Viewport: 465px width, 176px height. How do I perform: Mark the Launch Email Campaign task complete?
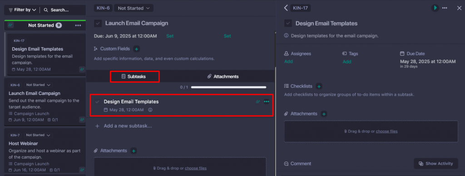click(98, 24)
